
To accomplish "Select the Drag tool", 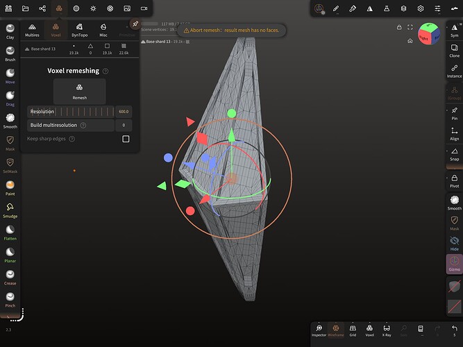I will point(10,99).
